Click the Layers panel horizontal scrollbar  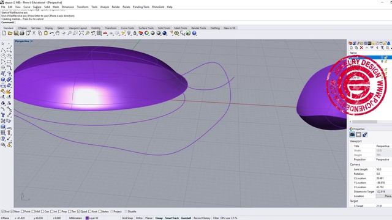coord(364,122)
